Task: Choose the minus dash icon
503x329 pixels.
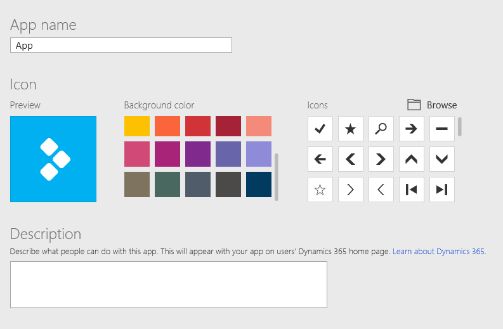Action: coord(442,129)
